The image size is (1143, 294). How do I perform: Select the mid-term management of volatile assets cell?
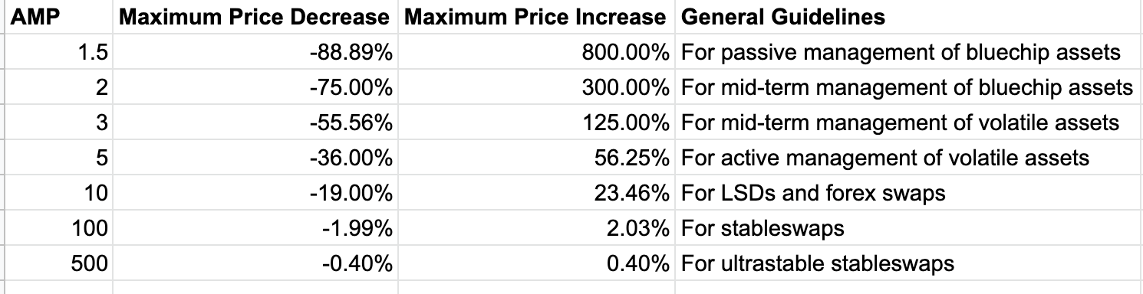click(908, 122)
